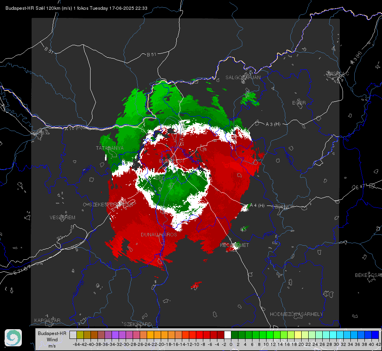The height and width of the screenshot is (351, 382).
Task: Click the BÉKÉSCSABA city label
Action: pos(368,275)
